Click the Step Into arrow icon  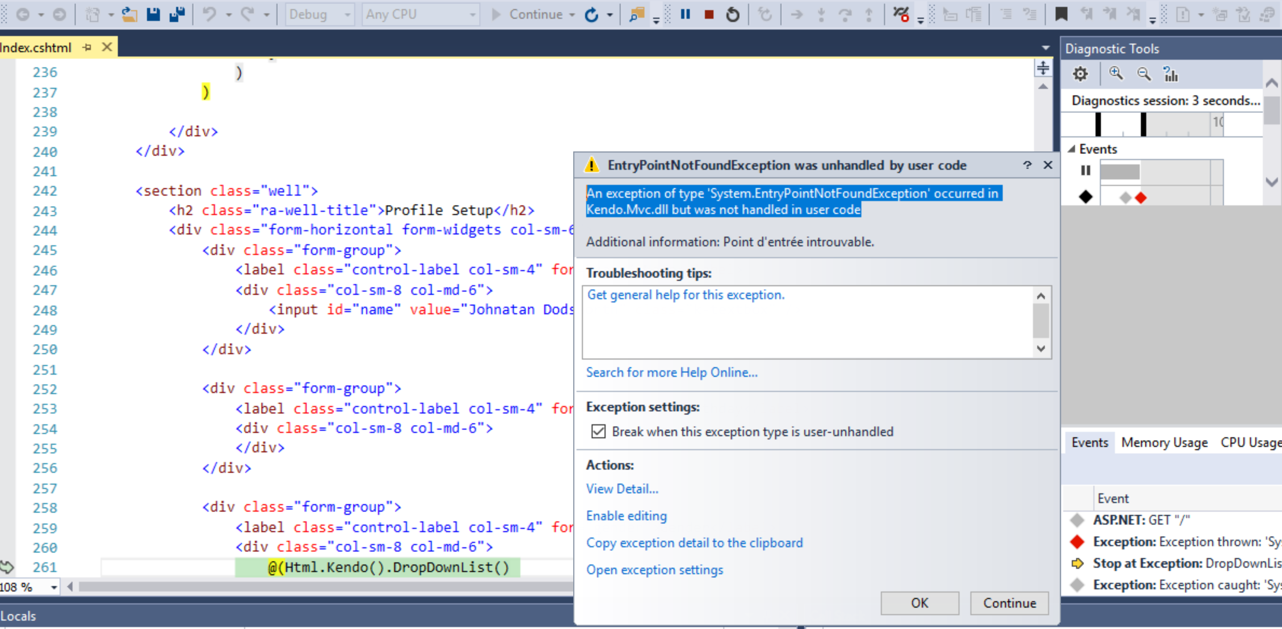[x=821, y=14]
